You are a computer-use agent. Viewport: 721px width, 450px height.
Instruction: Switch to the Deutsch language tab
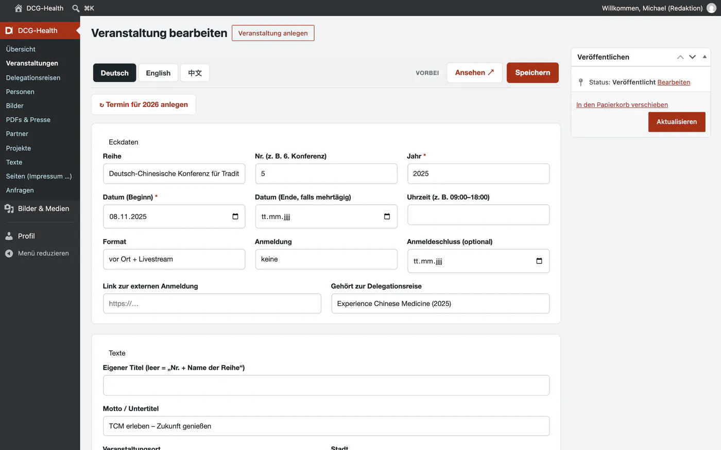[115, 73]
